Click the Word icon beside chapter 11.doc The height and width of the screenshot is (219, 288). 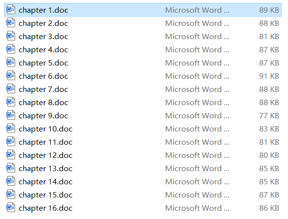click(x=11, y=141)
